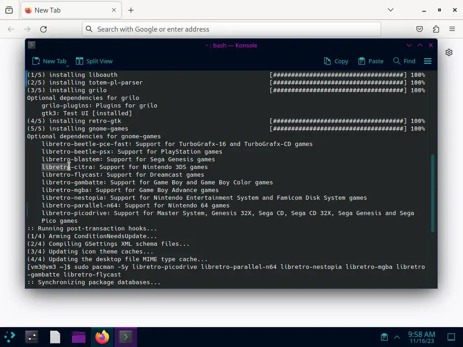Reload the current Firefox page
463x347 pixels.
43,29
